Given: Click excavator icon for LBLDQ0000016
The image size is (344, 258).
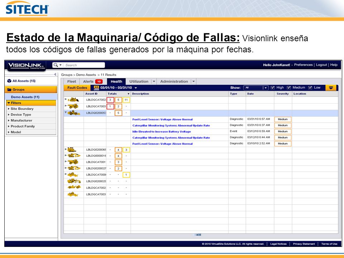Looking at the screenshot, I should coord(74,156).
